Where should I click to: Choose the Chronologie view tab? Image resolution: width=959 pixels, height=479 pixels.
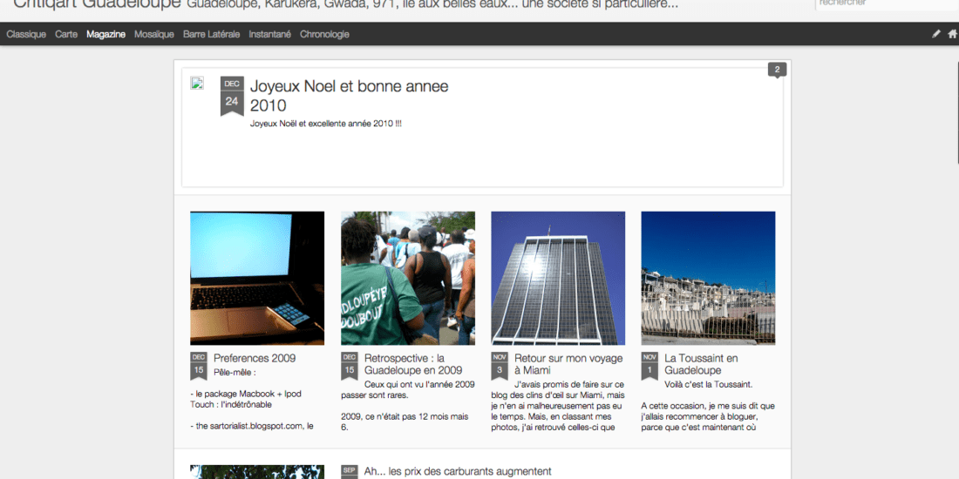coord(324,34)
